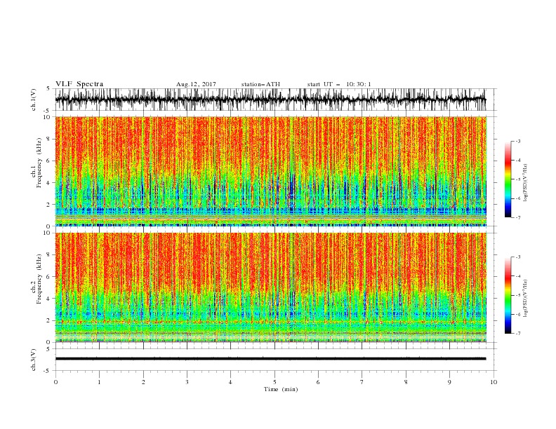Click time axis tick label "0"
Image resolution: width=556 pixels, height=429 pixels.
coord(55,382)
